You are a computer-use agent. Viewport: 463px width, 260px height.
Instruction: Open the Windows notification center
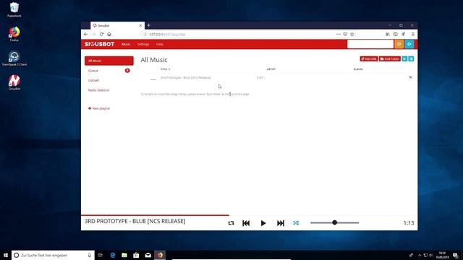coord(456,255)
